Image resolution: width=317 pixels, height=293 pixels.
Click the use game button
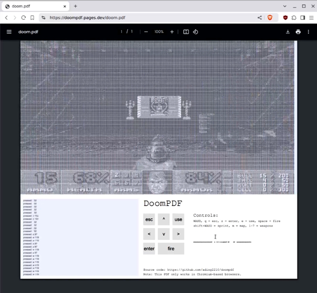click(178, 219)
